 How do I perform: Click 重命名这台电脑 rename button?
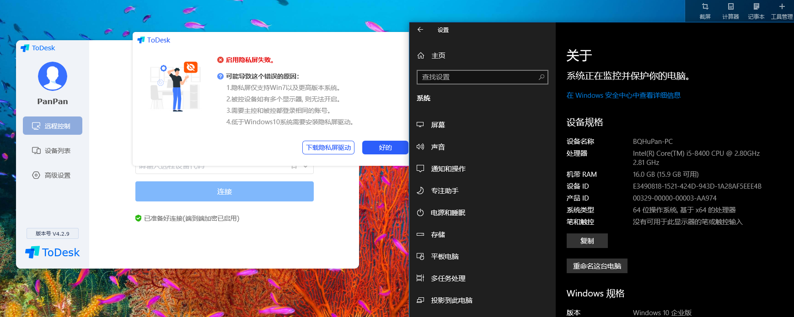tap(597, 266)
